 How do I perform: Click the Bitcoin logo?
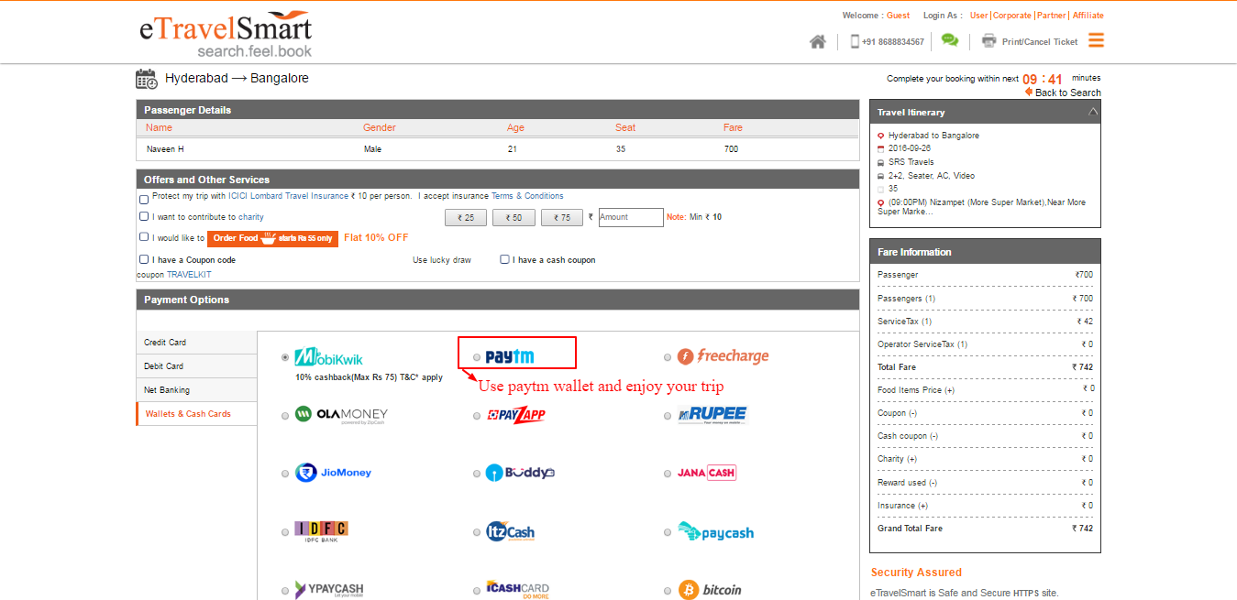tap(710, 589)
